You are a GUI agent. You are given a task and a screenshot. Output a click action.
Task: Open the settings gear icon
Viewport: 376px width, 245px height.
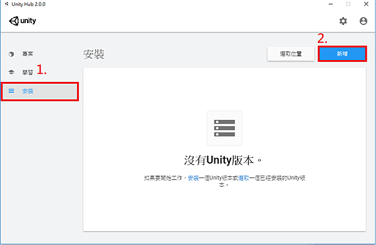(x=343, y=21)
